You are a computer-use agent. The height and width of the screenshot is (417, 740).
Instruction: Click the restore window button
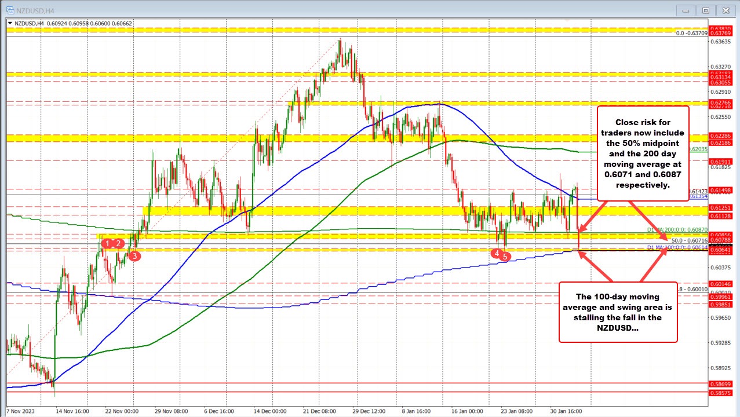coord(705,10)
